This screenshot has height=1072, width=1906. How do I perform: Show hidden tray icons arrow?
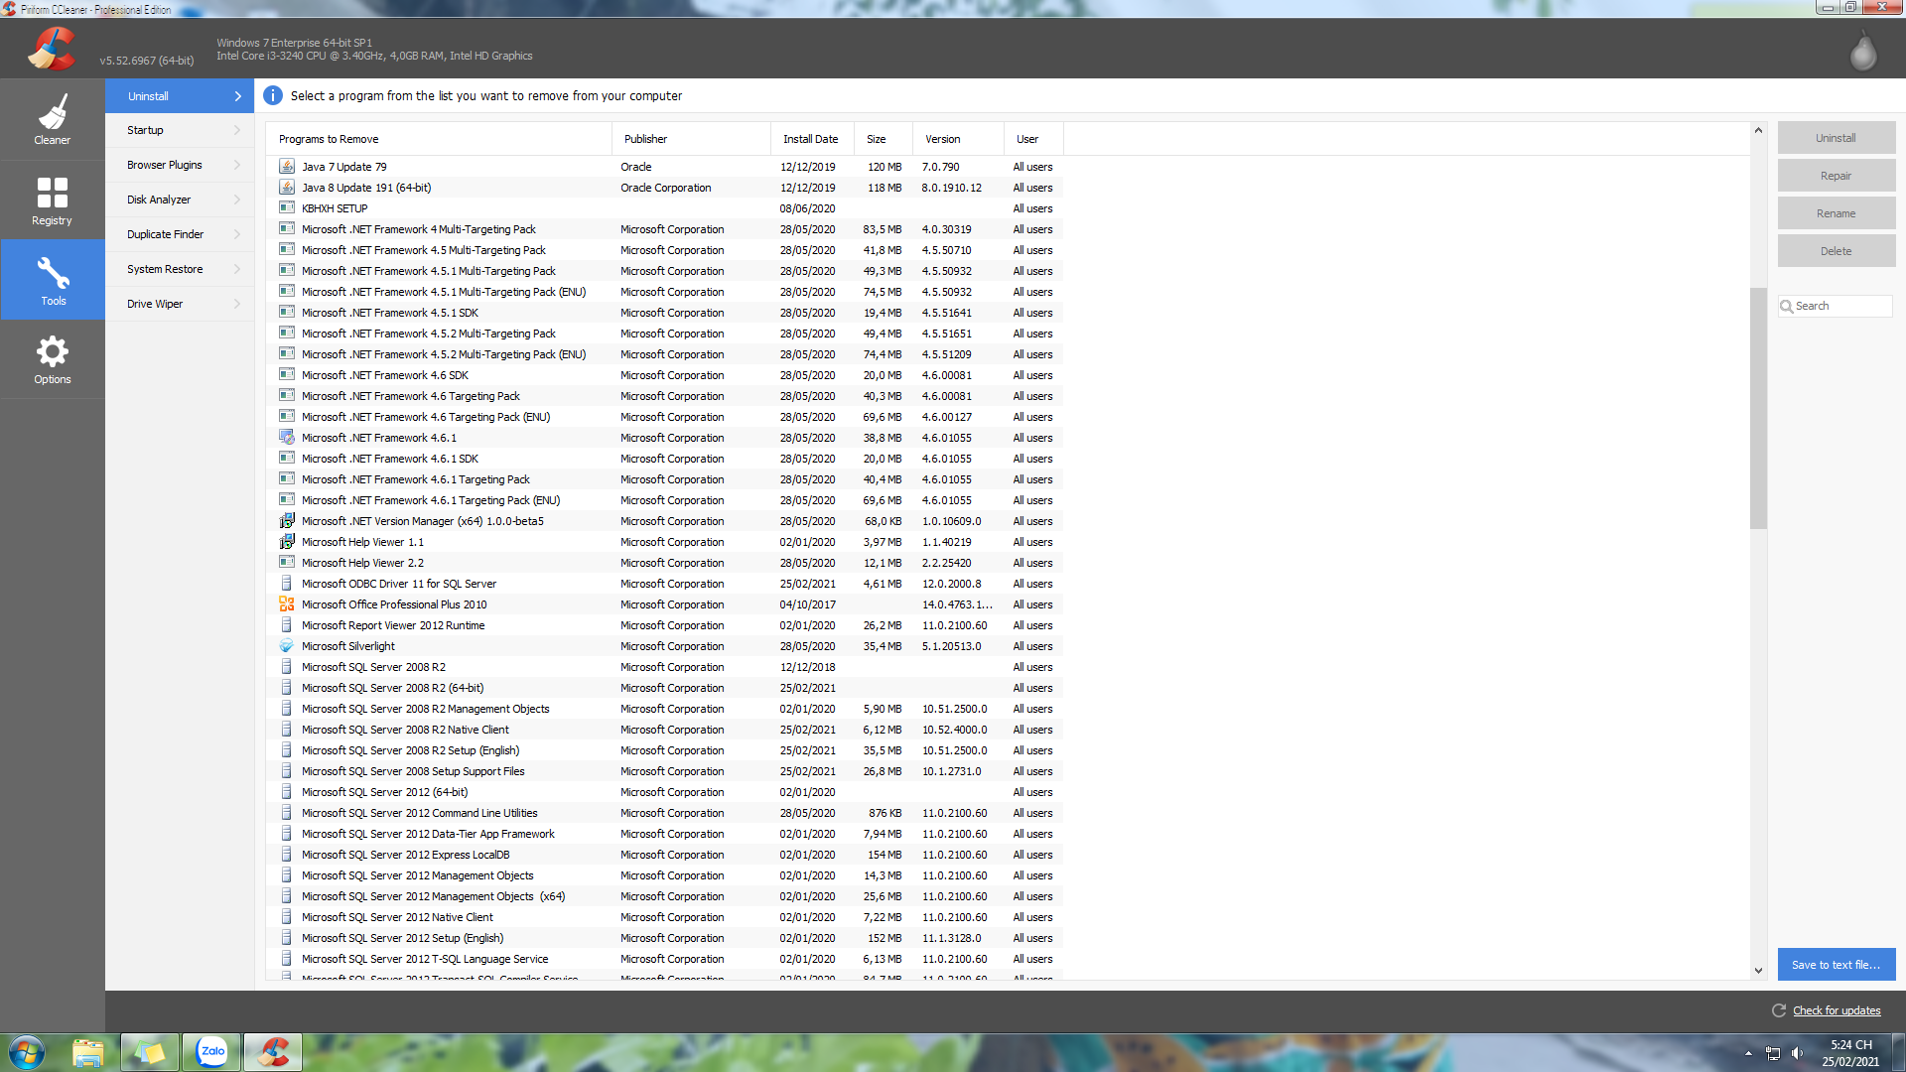1748,1053
